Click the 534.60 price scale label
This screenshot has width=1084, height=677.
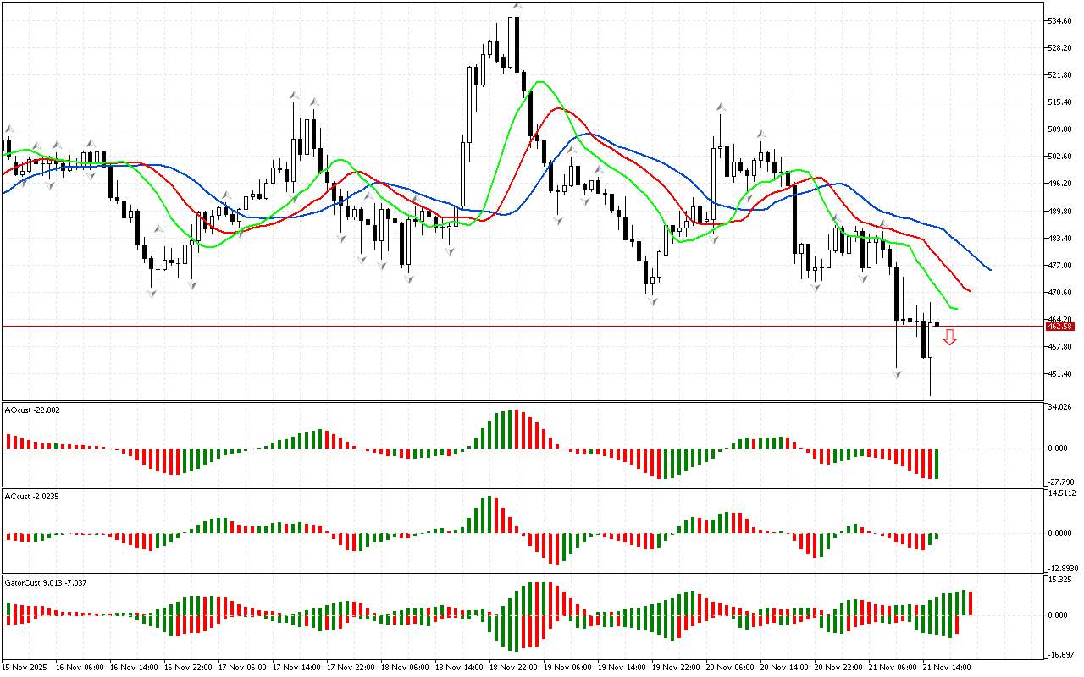pos(1059,20)
